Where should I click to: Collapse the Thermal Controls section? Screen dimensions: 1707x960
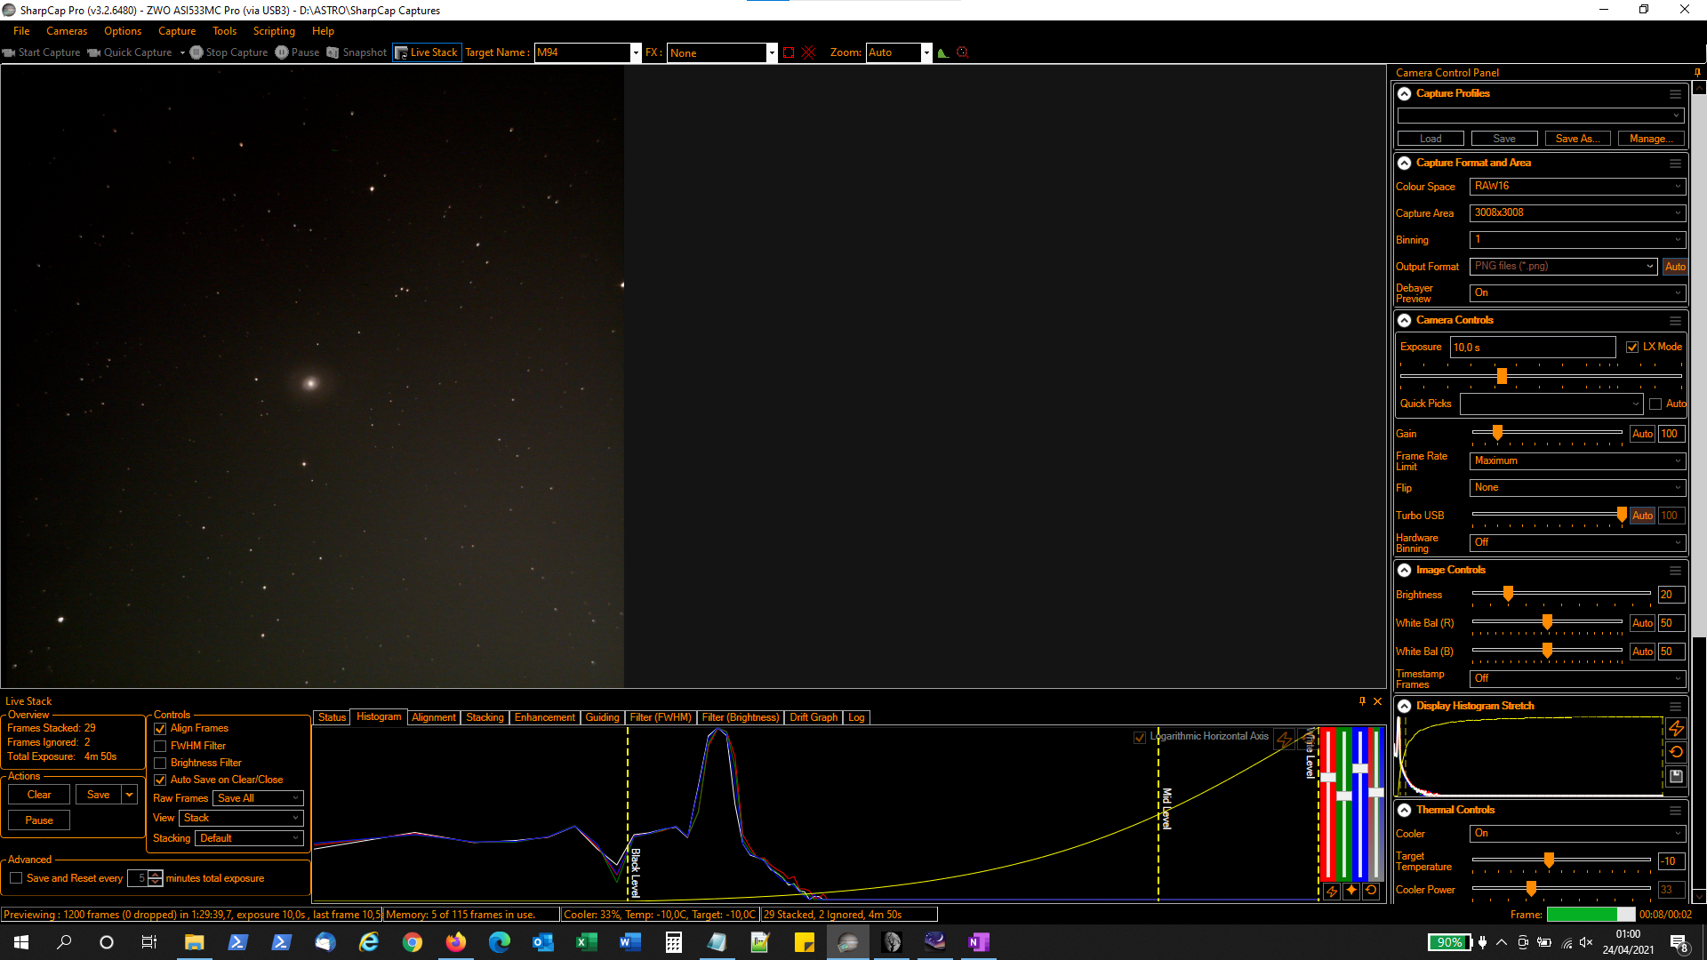1404,810
